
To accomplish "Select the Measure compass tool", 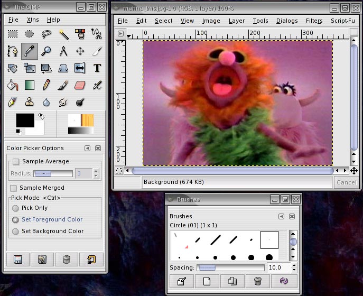I will click(63, 51).
